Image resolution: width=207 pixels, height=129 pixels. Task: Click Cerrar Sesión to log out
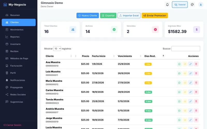pyautogui.click(x=12, y=125)
